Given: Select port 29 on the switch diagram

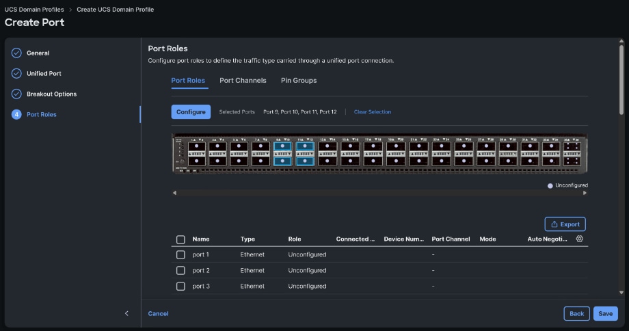Looking at the screenshot, I should pos(508,146).
